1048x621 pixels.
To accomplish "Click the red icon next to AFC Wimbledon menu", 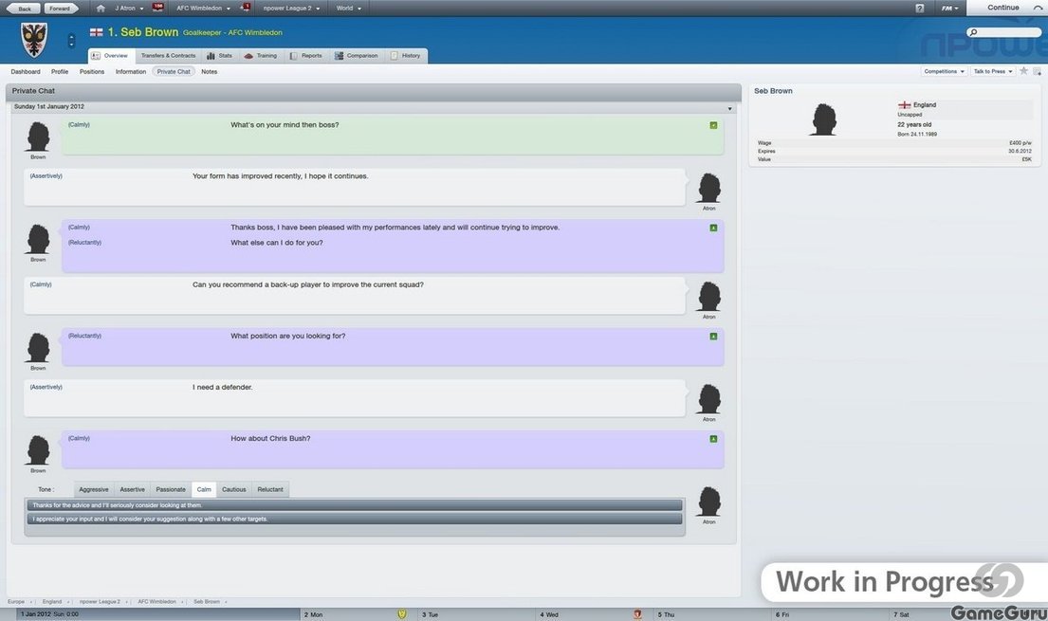I will [246, 8].
